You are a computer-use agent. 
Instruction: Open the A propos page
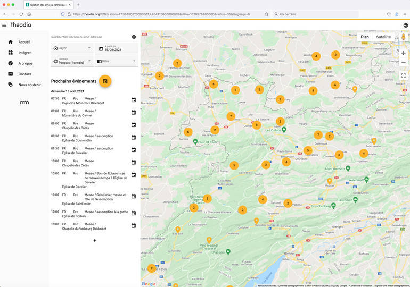(x=26, y=63)
